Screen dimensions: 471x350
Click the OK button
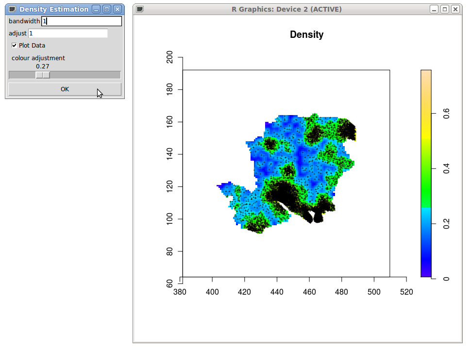click(65, 89)
